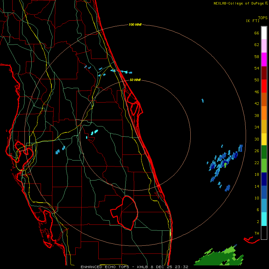Click the light pink legend swatch
This screenshot has height=269, width=269.
[264, 46]
